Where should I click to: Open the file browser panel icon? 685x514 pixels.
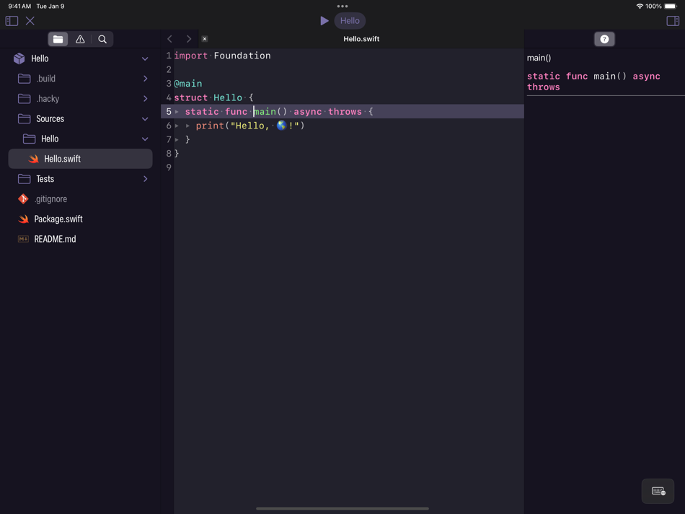pyautogui.click(x=58, y=39)
